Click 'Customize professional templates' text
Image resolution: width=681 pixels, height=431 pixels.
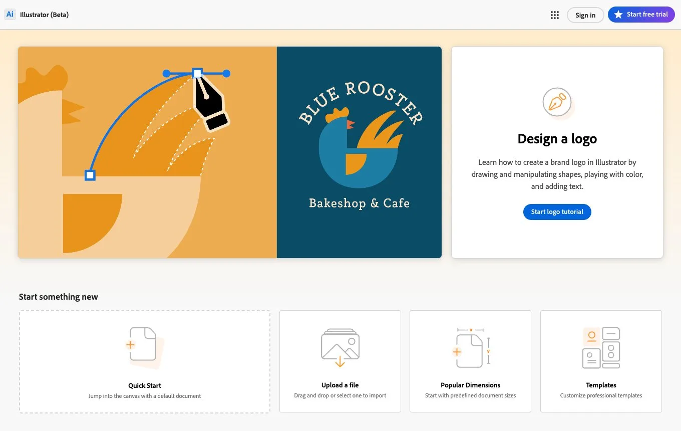(601, 395)
